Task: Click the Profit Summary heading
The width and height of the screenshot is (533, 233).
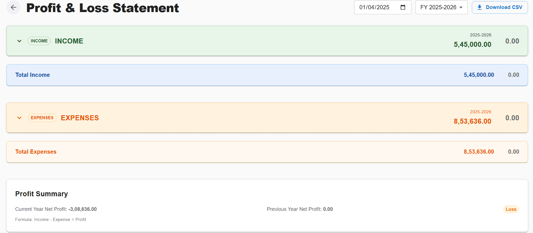Action: tap(41, 194)
